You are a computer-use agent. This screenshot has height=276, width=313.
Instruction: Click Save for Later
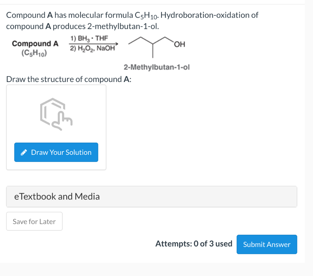pos(34,221)
